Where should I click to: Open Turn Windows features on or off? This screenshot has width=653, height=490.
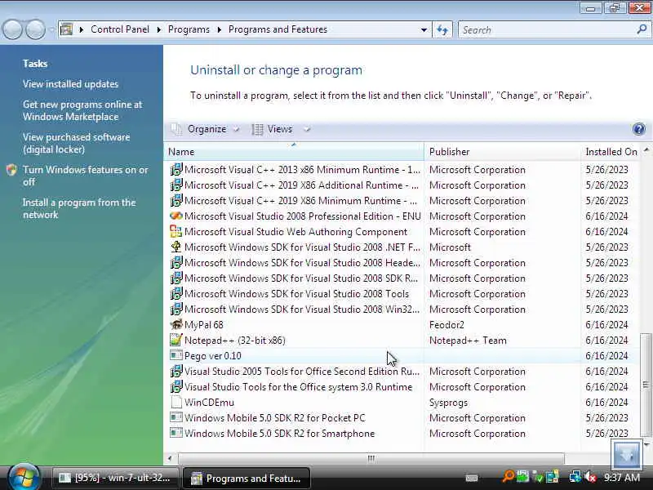(x=86, y=176)
